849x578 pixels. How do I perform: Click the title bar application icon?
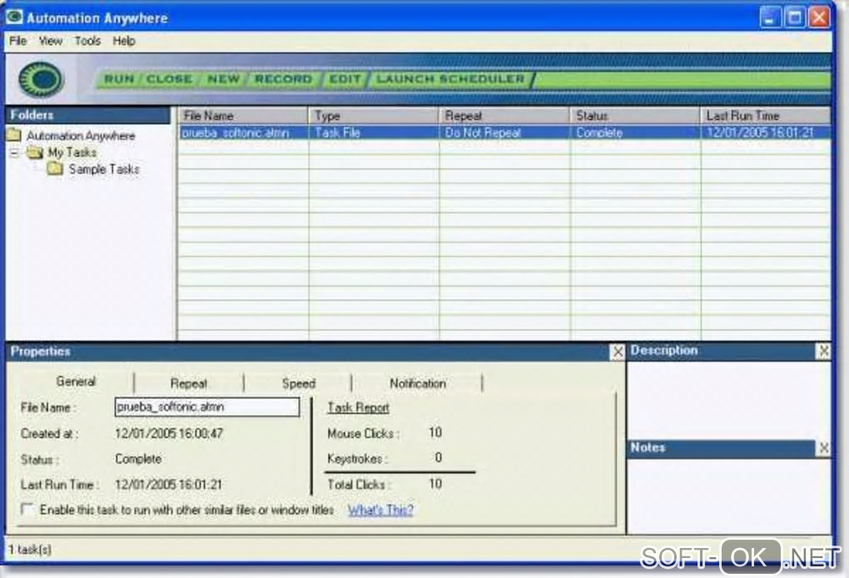click(14, 17)
